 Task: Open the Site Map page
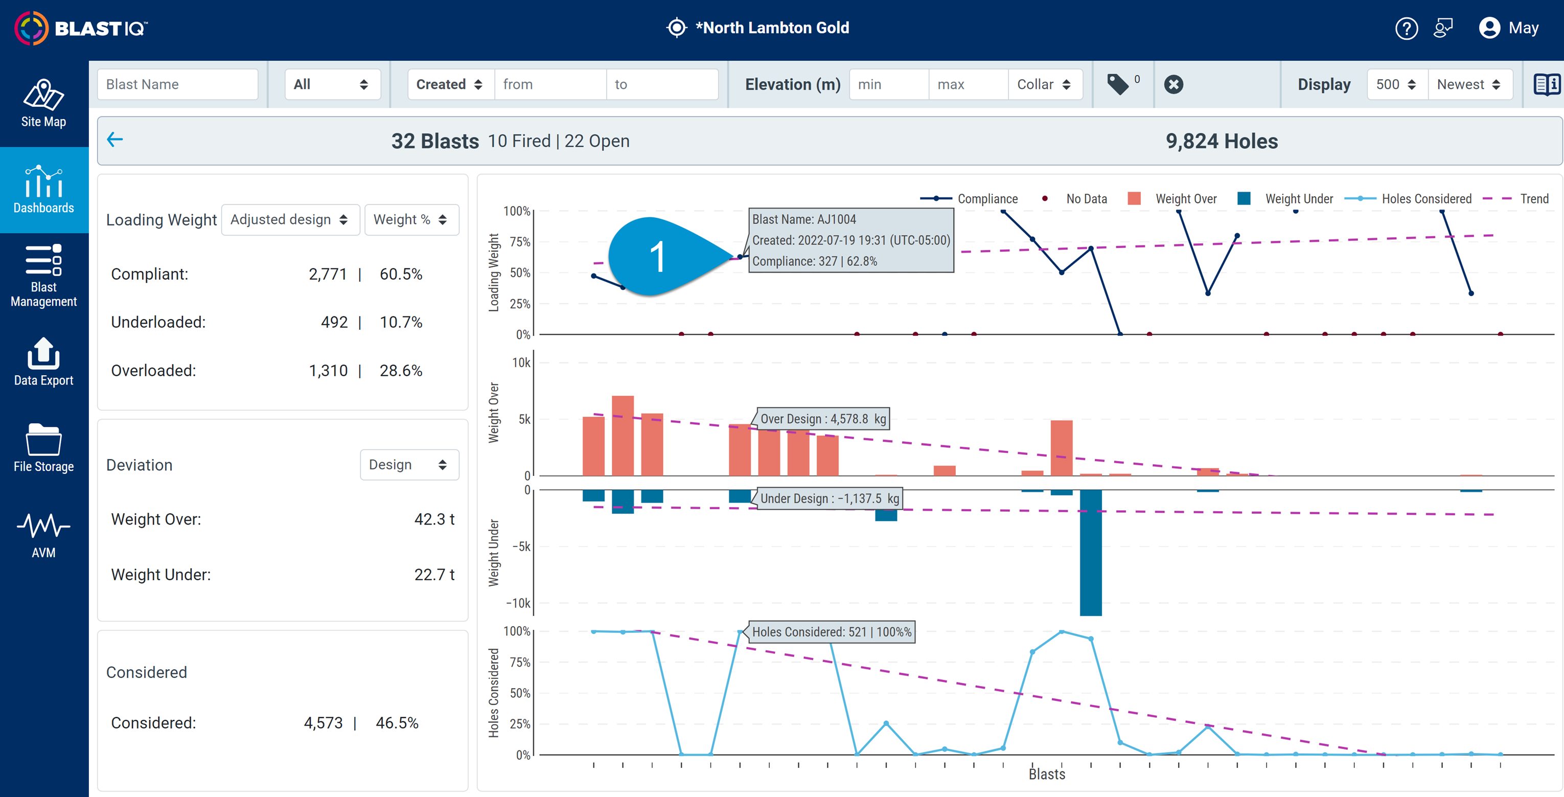(x=44, y=103)
